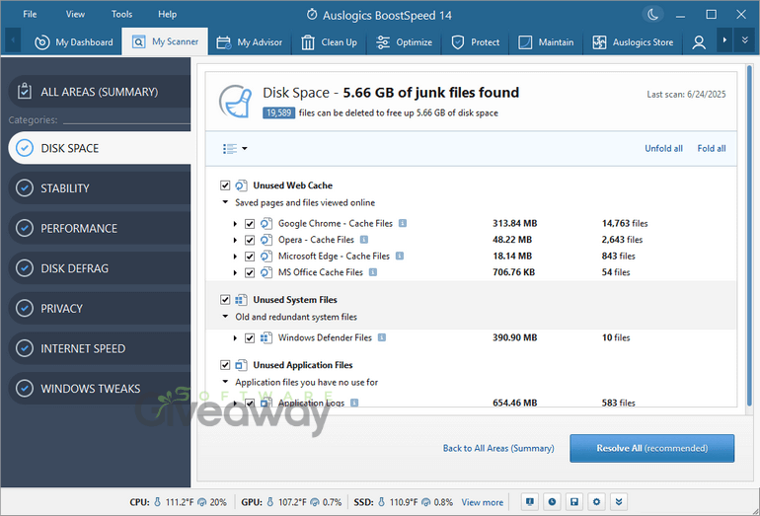Show info for Windows Defender Files
Screen dimensions: 760x516
[x=382, y=337]
